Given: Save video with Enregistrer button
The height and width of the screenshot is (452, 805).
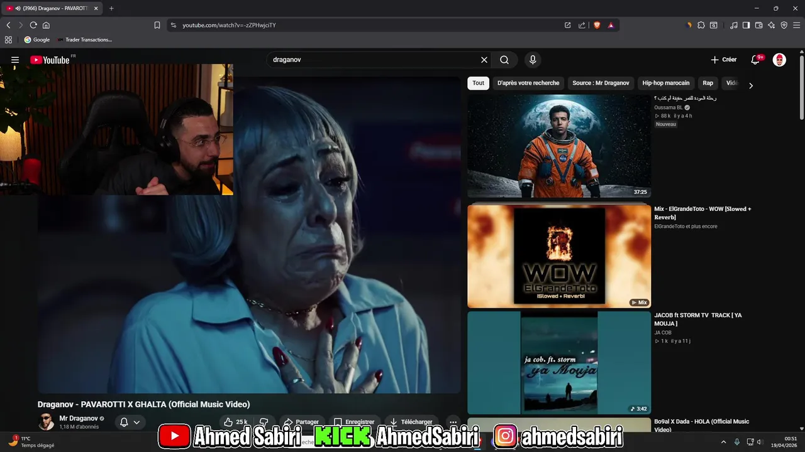Looking at the screenshot, I should pos(354,422).
